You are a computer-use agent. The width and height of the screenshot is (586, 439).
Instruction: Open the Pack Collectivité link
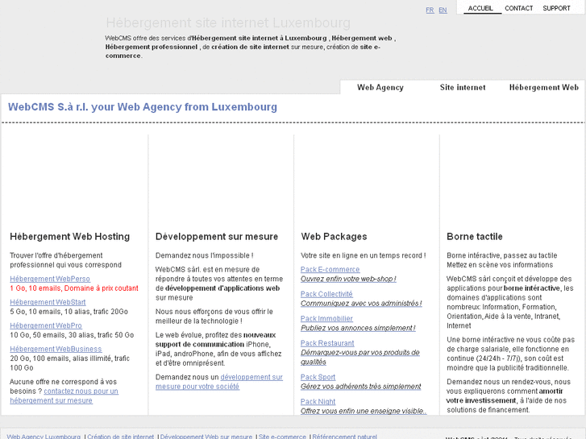(326, 294)
